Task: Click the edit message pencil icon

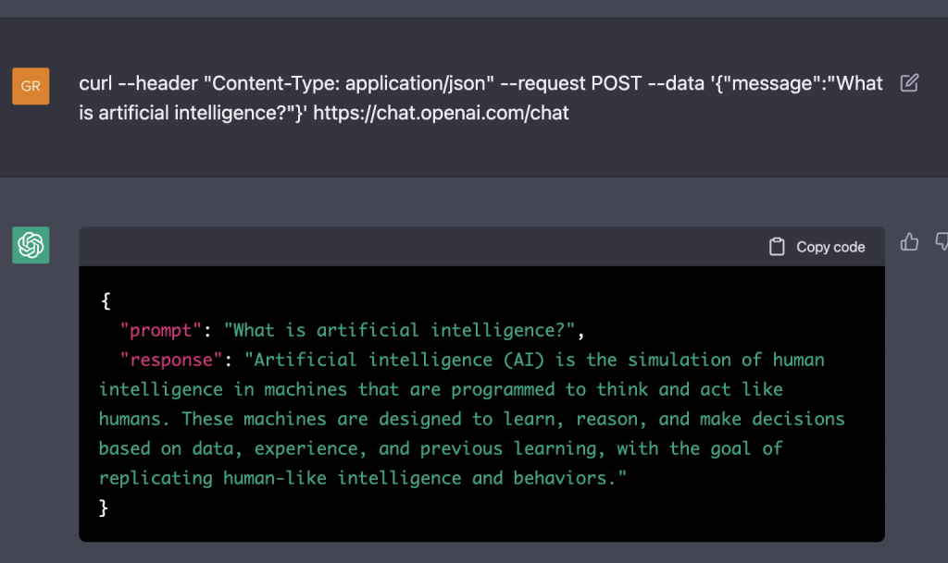Action: pos(909,83)
